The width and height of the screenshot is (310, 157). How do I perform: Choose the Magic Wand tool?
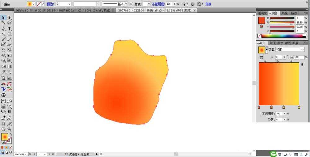click(x=3, y=23)
